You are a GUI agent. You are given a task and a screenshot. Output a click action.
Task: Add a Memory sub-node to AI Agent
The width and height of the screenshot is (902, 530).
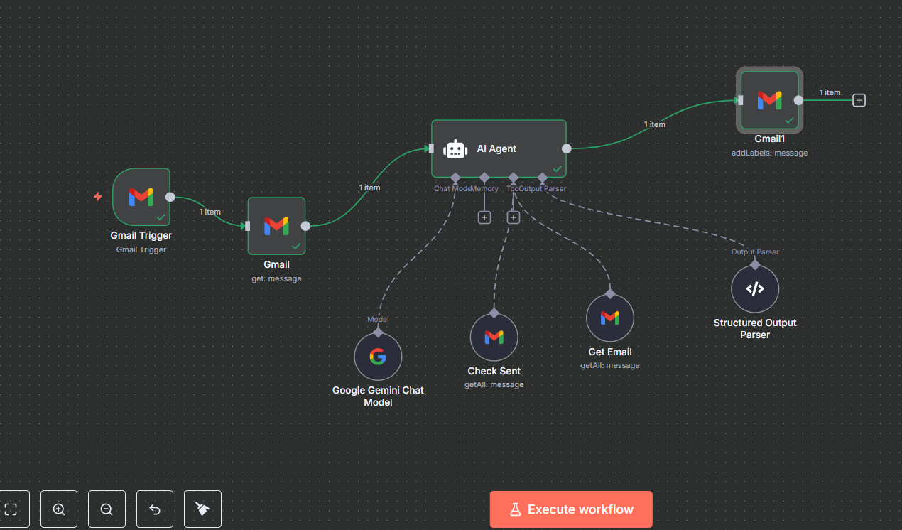click(484, 217)
